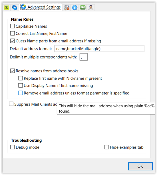Open the tab with a masks and lock icon
The image size is (157, 175).
click(67, 8)
